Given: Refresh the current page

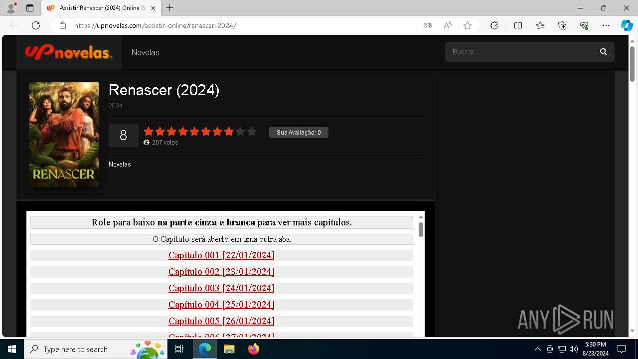Looking at the screenshot, I should (36, 25).
